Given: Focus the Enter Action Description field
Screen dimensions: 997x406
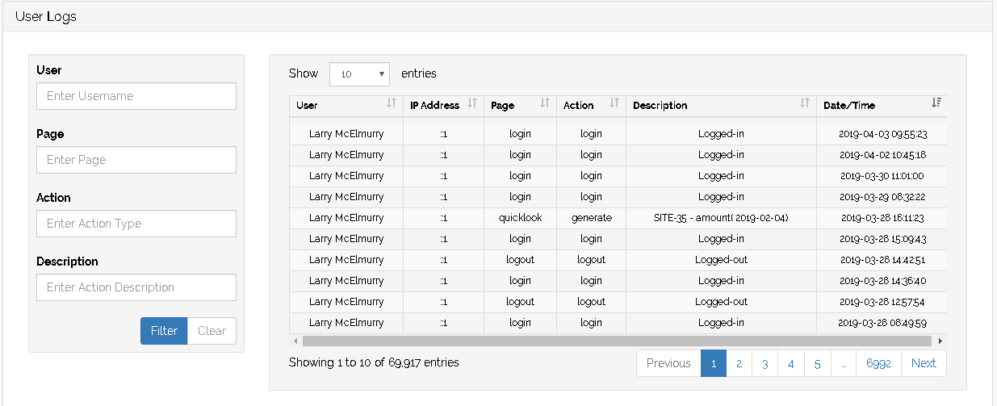Looking at the screenshot, I should point(136,287).
